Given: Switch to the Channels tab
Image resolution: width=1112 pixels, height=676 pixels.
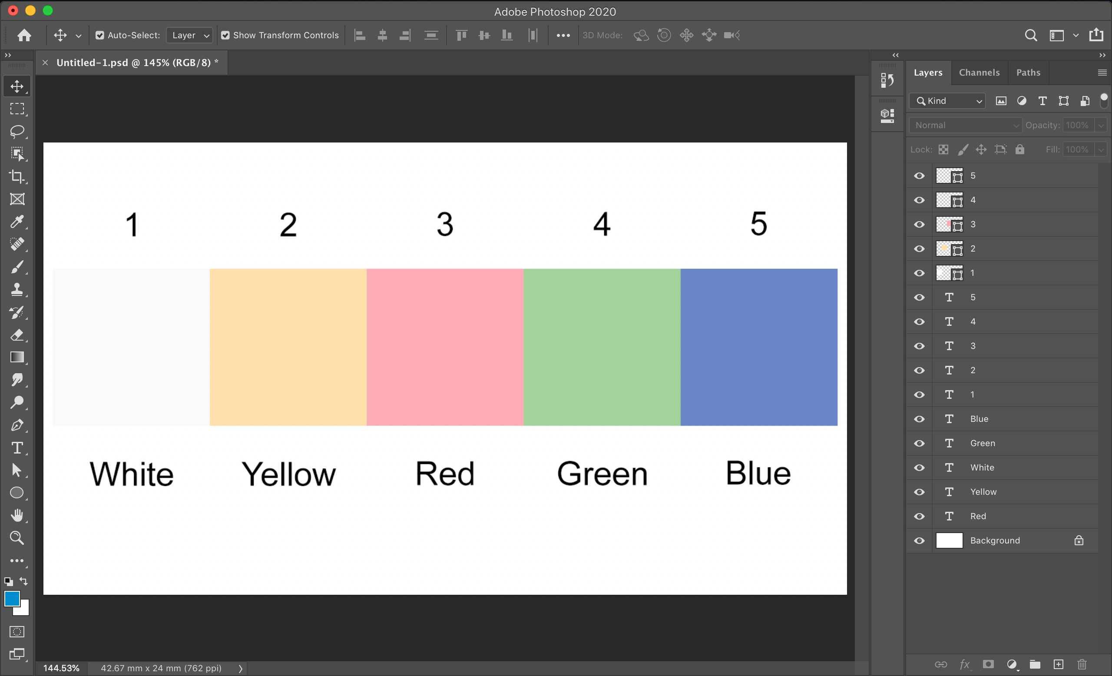Looking at the screenshot, I should click(979, 73).
